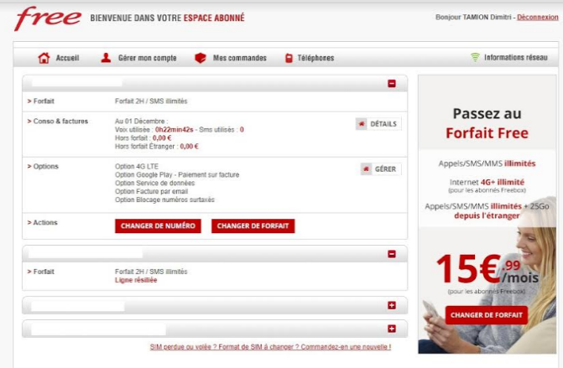The height and width of the screenshot is (368, 563).
Task: Collapse the panel showing Ligne résiliée
Action: 392,254
